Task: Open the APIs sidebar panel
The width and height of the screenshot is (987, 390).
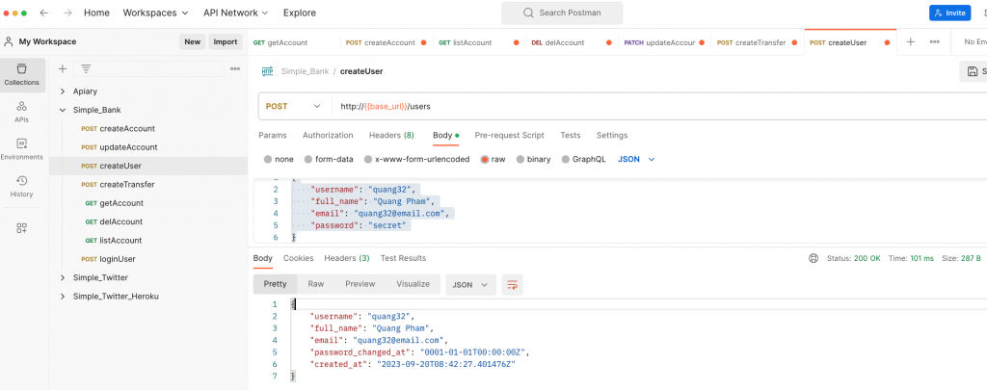Action: pos(21,111)
